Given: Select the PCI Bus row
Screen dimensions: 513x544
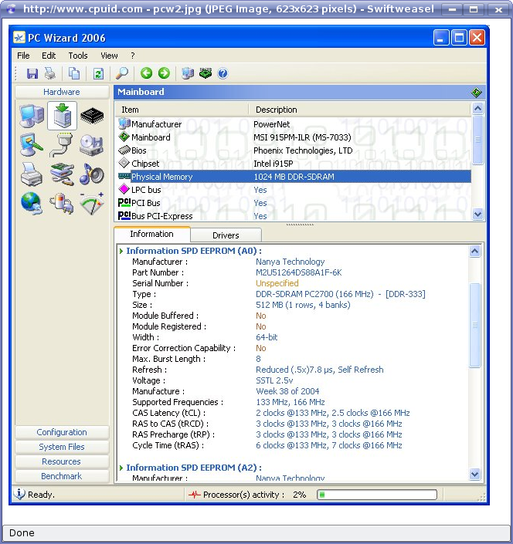Looking at the screenshot, I should (x=293, y=203).
